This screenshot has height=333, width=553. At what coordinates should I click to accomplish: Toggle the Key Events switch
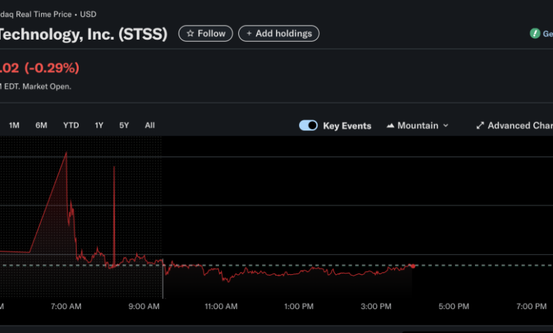pyautogui.click(x=308, y=125)
